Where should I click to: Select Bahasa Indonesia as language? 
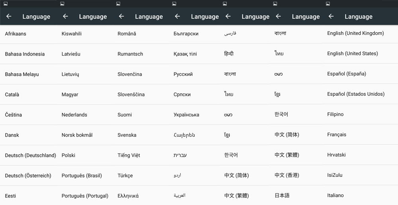pyautogui.click(x=25, y=54)
